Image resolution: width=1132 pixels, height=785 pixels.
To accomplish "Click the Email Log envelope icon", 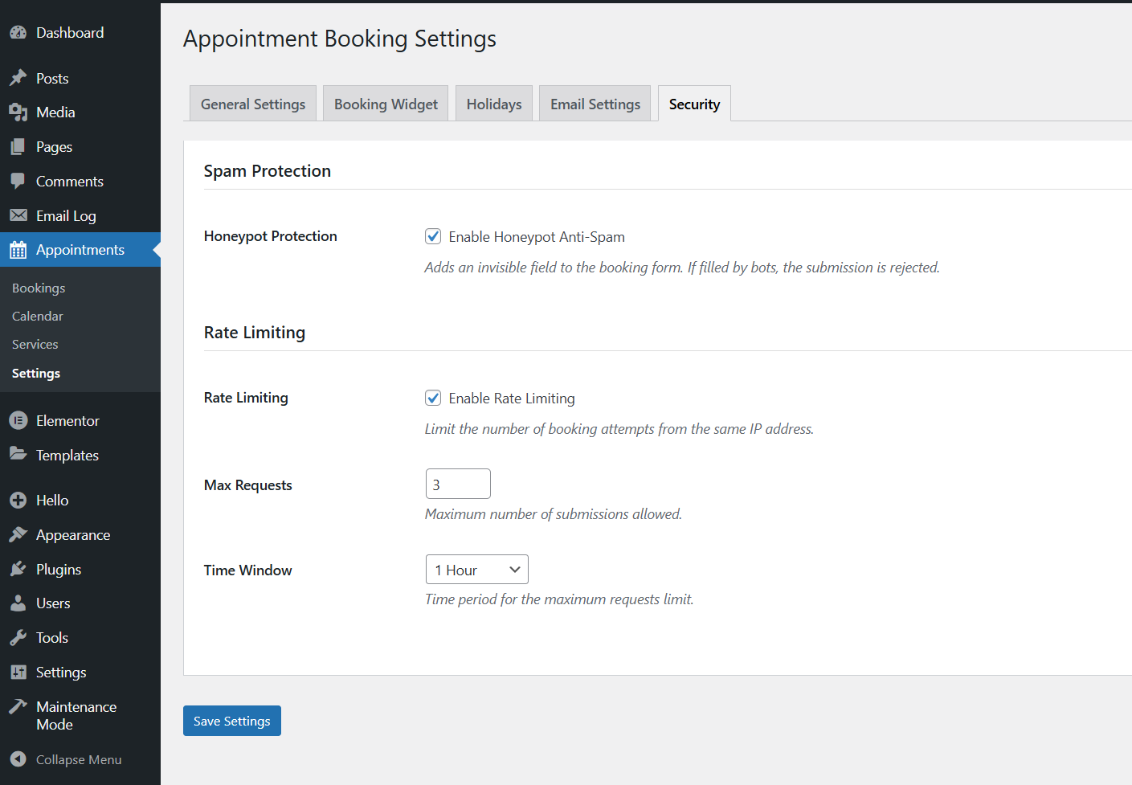I will tap(18, 215).
